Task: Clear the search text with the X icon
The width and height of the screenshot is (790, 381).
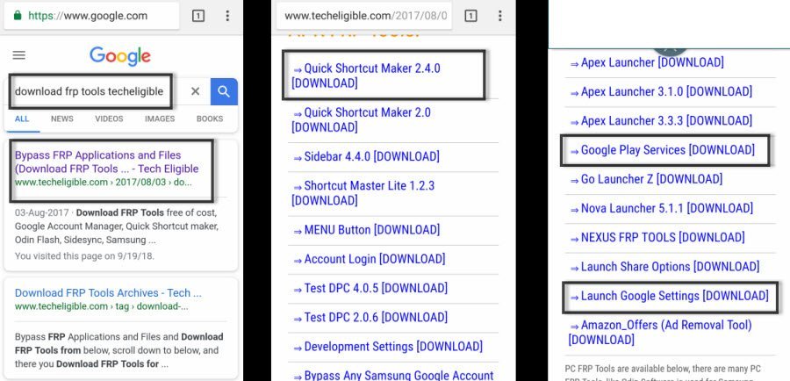Action: tap(195, 91)
